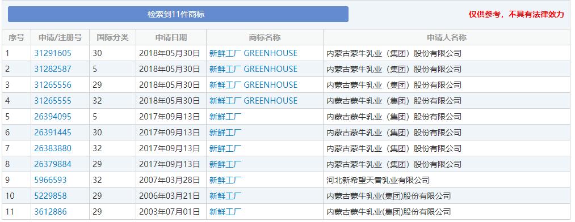575x222 pixels.
Task: Open registration number 31265555 link
Action: pos(53,101)
